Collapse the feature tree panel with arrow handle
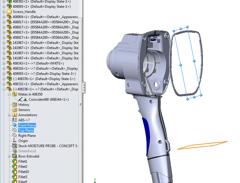This screenshot has height=183, width=240. [x=84, y=88]
